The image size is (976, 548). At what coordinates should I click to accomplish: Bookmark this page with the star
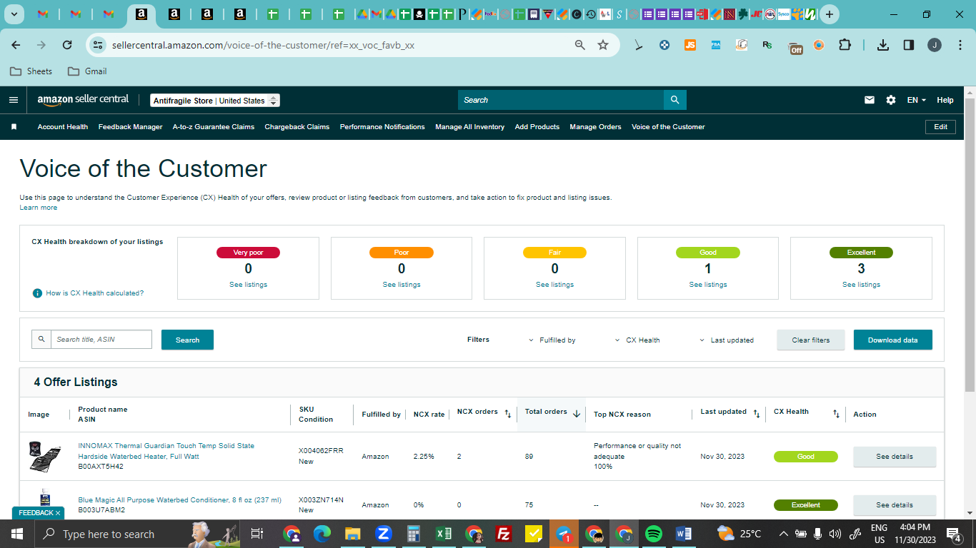[603, 45]
